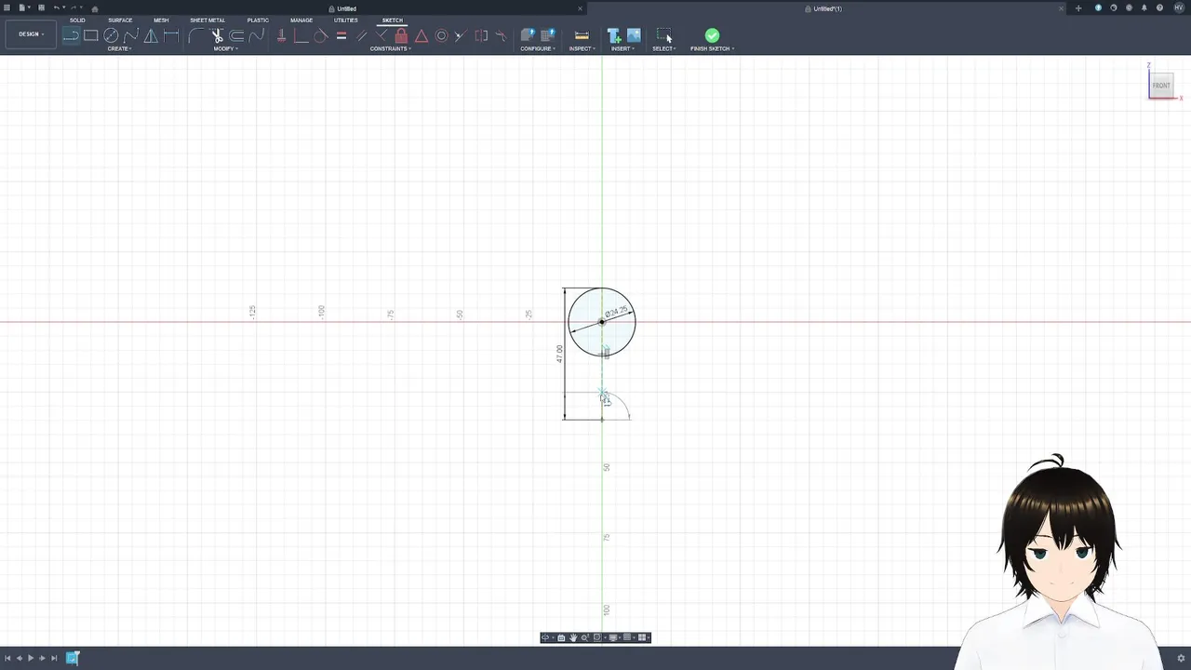Open the Inspect measure tool
This screenshot has width=1191, height=670.
tap(582, 35)
